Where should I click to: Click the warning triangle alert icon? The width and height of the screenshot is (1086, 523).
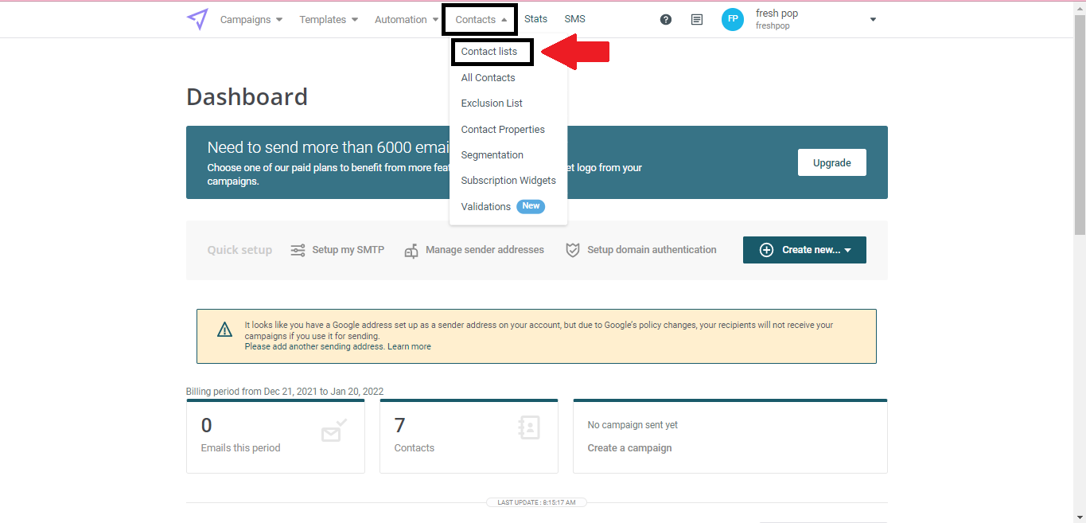(225, 330)
